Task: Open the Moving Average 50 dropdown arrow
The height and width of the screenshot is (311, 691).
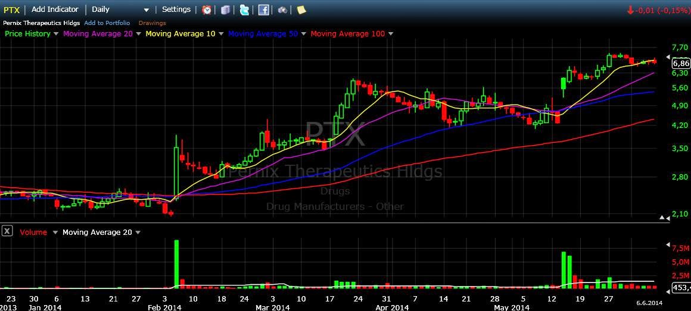Action: coord(304,34)
